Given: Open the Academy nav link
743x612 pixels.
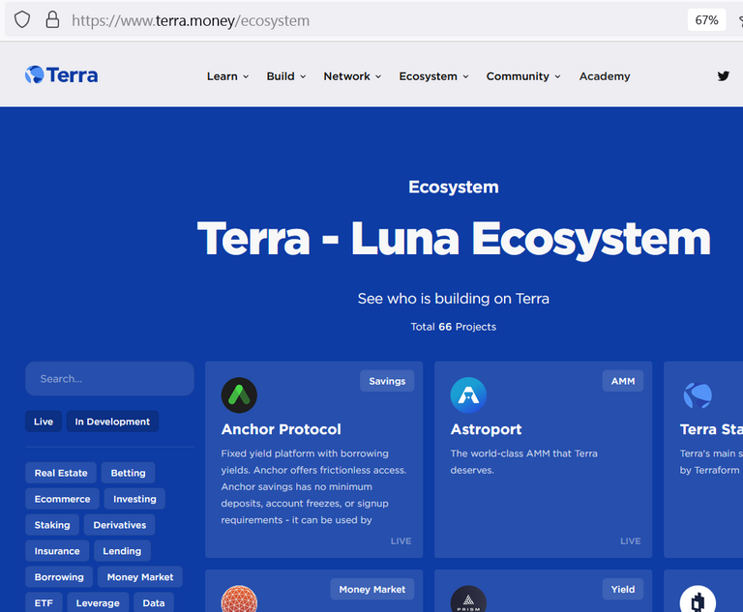Looking at the screenshot, I should [x=605, y=76].
